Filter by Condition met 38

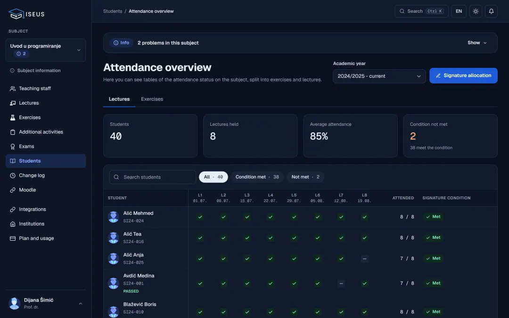(257, 177)
